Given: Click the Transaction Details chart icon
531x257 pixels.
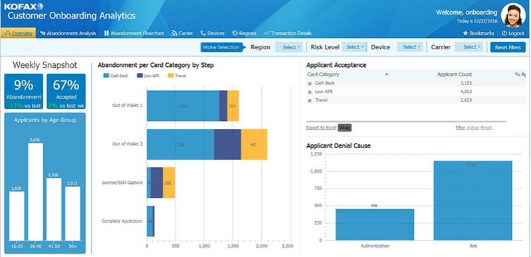Looking at the screenshot, I should (x=266, y=33).
